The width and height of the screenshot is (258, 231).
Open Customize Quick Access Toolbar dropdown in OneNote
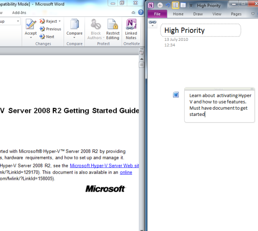pyautogui.click(x=191, y=6)
